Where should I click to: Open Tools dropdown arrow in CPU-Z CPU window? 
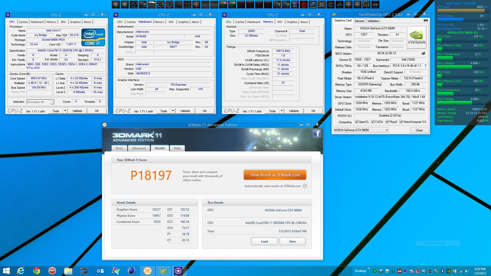[x=65, y=111]
